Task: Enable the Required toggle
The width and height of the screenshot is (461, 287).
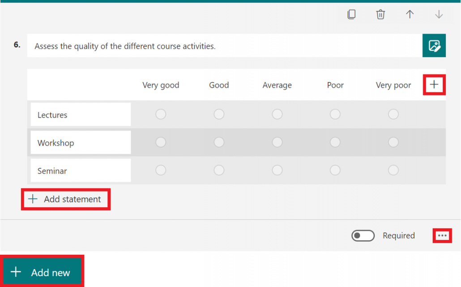Action: tap(363, 235)
